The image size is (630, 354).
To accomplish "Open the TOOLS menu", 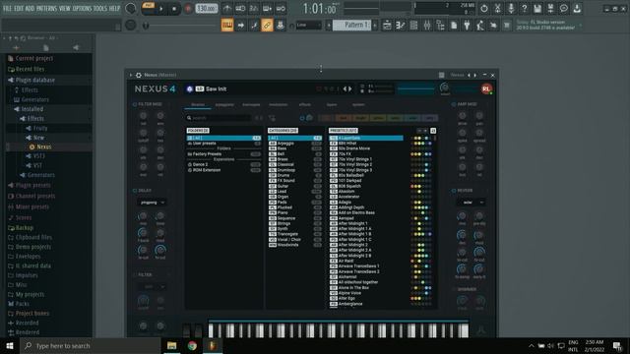I will (x=100, y=8).
